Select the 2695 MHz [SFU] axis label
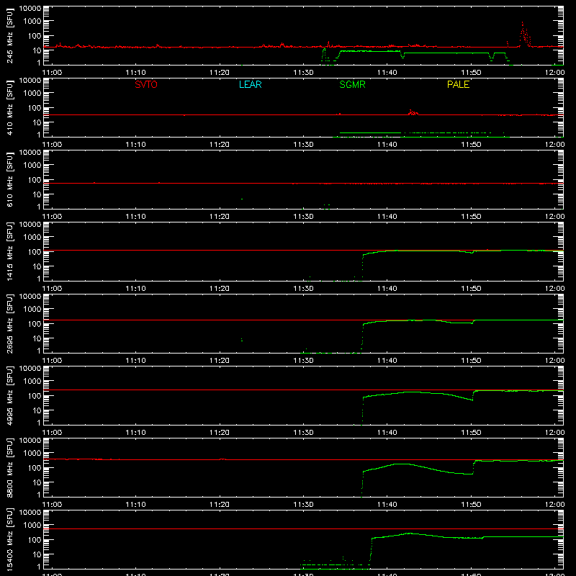576x576 pixels. pyautogui.click(x=10, y=323)
